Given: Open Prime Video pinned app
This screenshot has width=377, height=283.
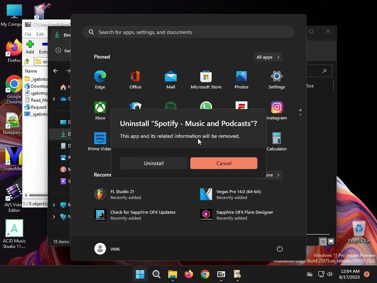Looking at the screenshot, I should pos(99,142).
